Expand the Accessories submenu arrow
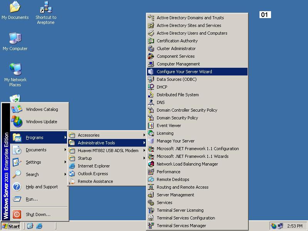Image resolution: width=308 pixels, height=231 pixels. (x=144, y=135)
